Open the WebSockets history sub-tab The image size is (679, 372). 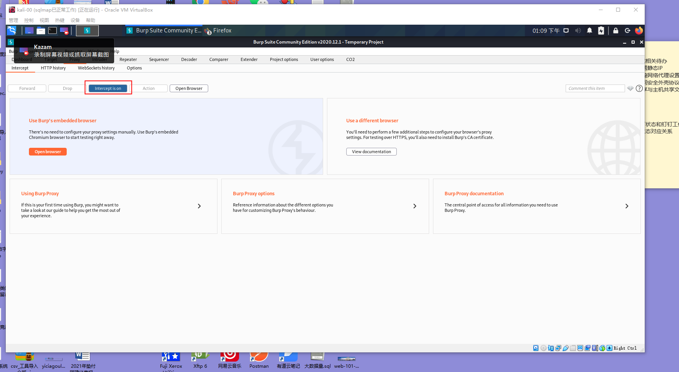(x=96, y=68)
